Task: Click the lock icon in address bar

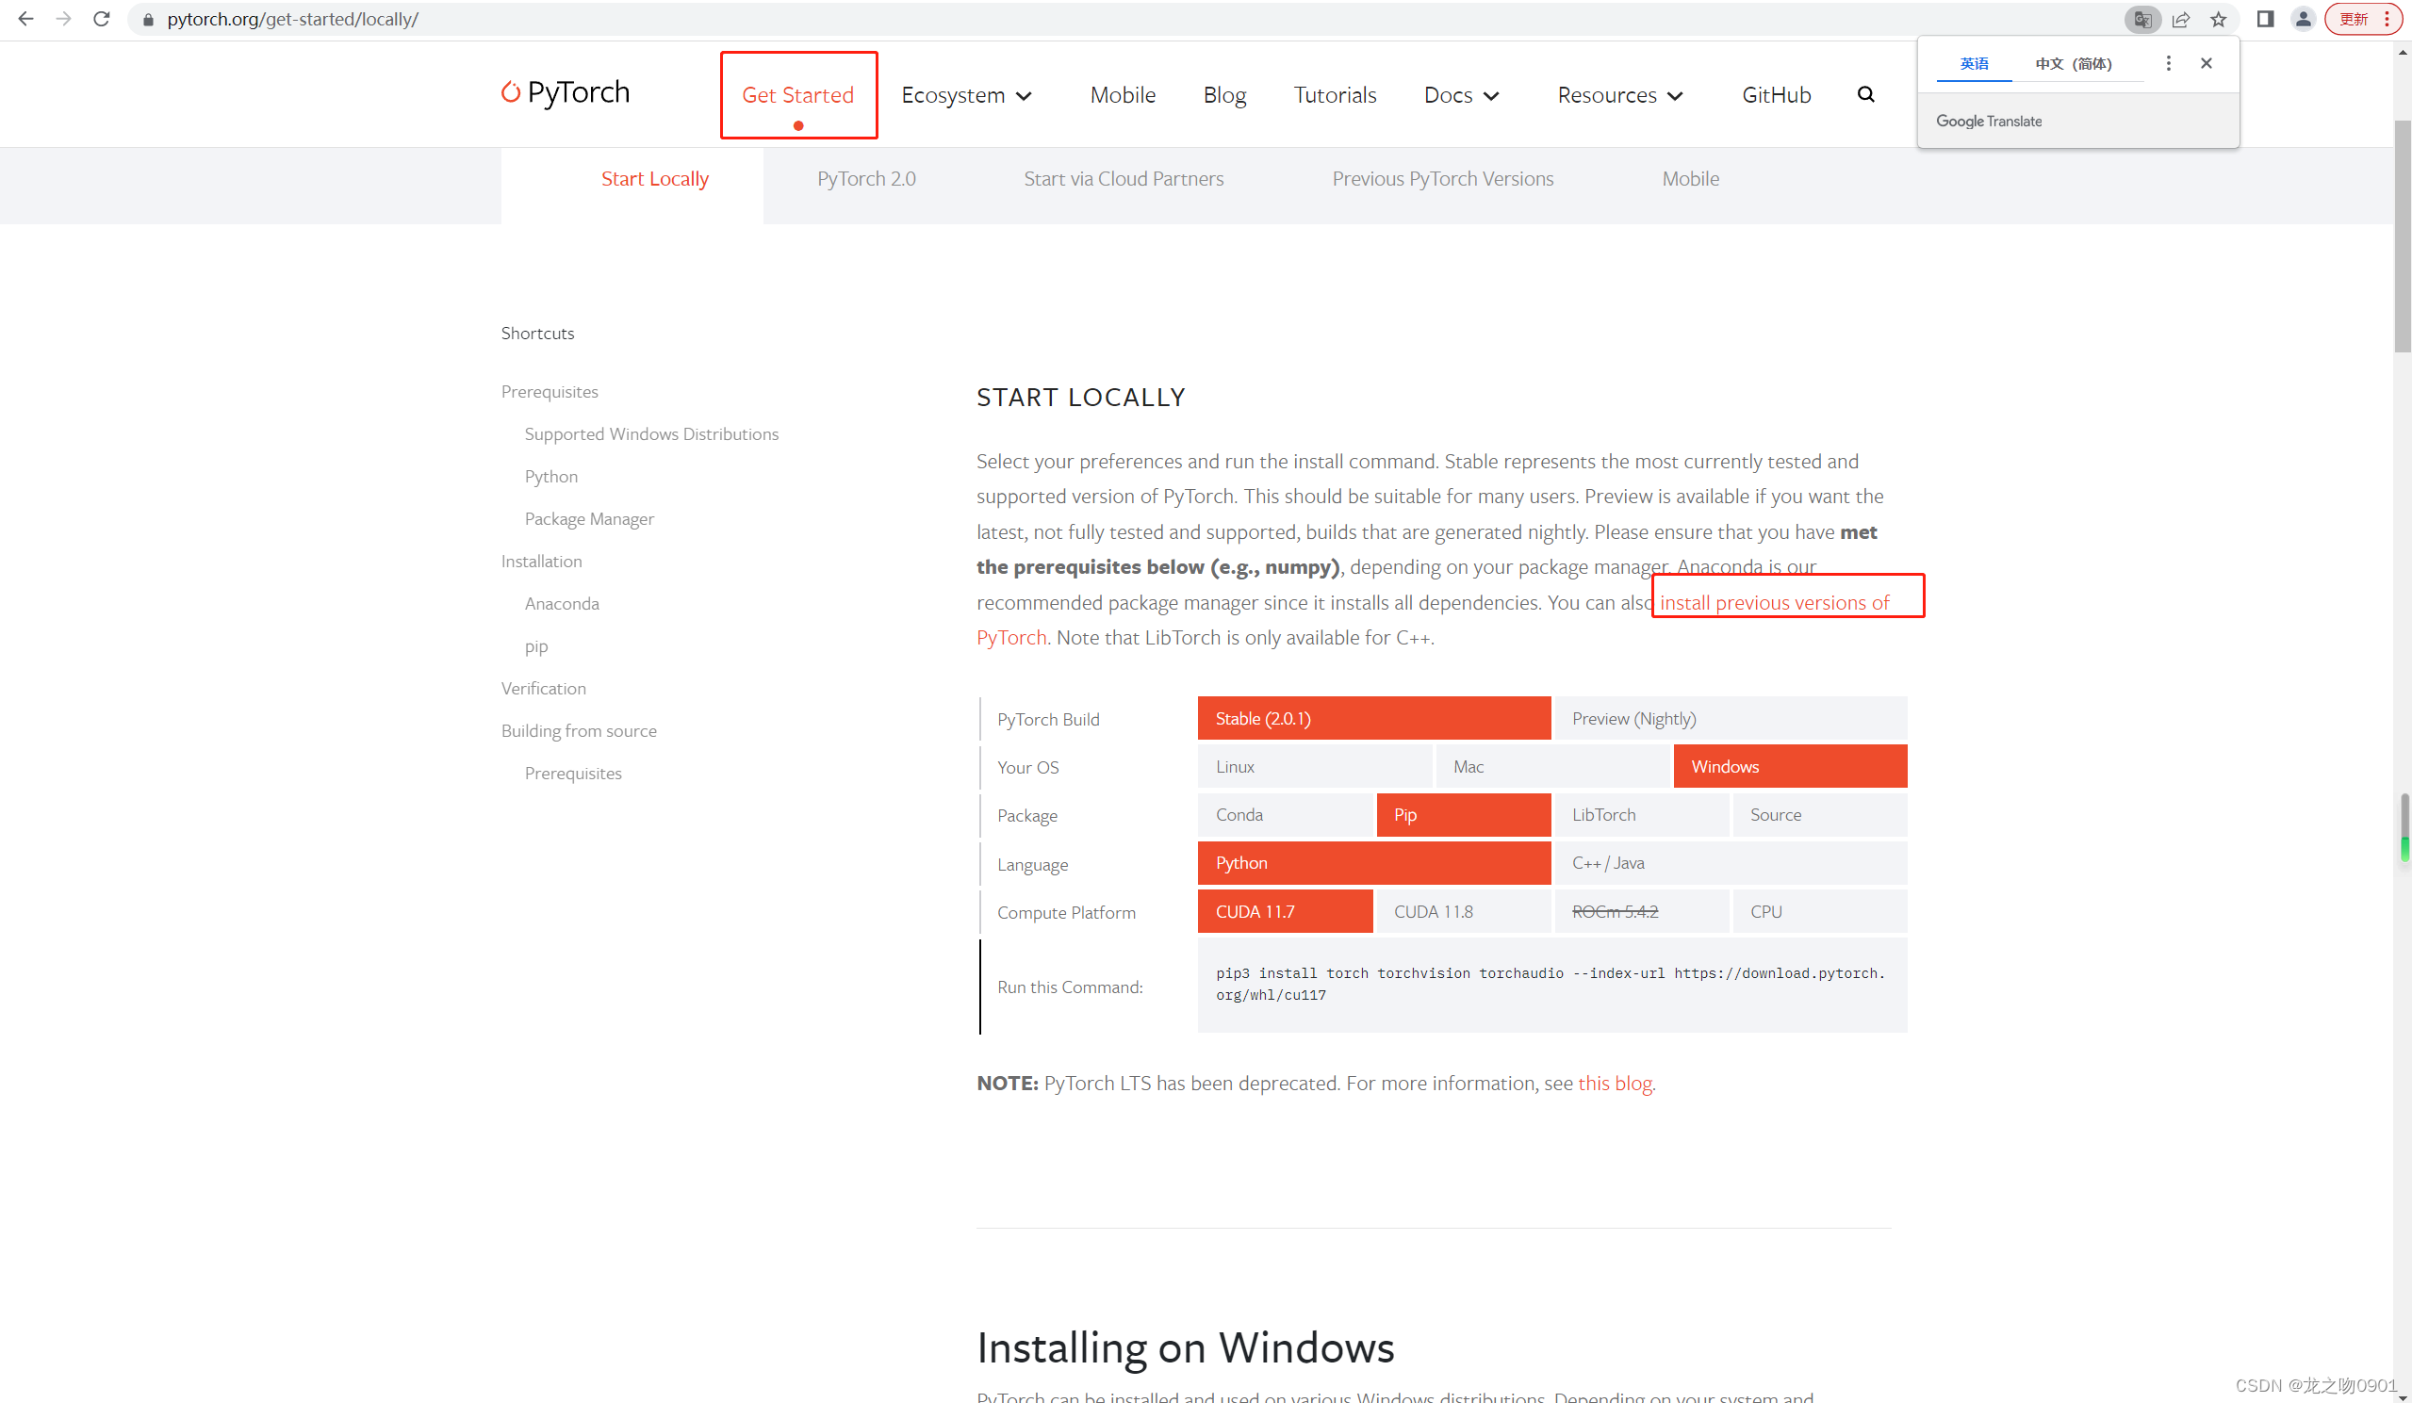Action: tap(148, 19)
